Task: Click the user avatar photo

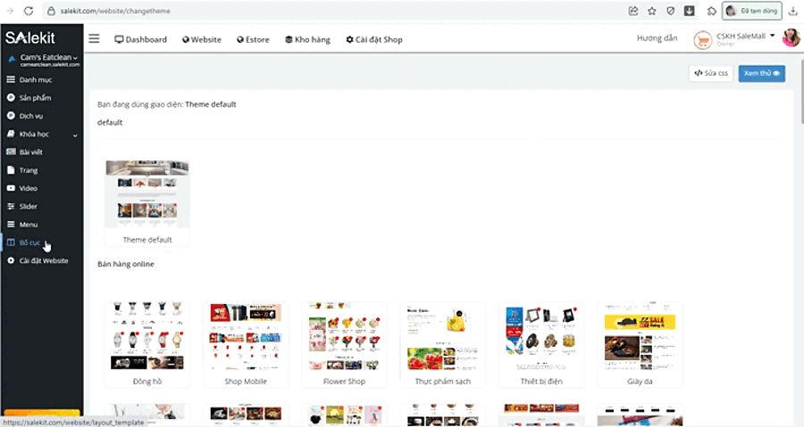Action: [791, 37]
